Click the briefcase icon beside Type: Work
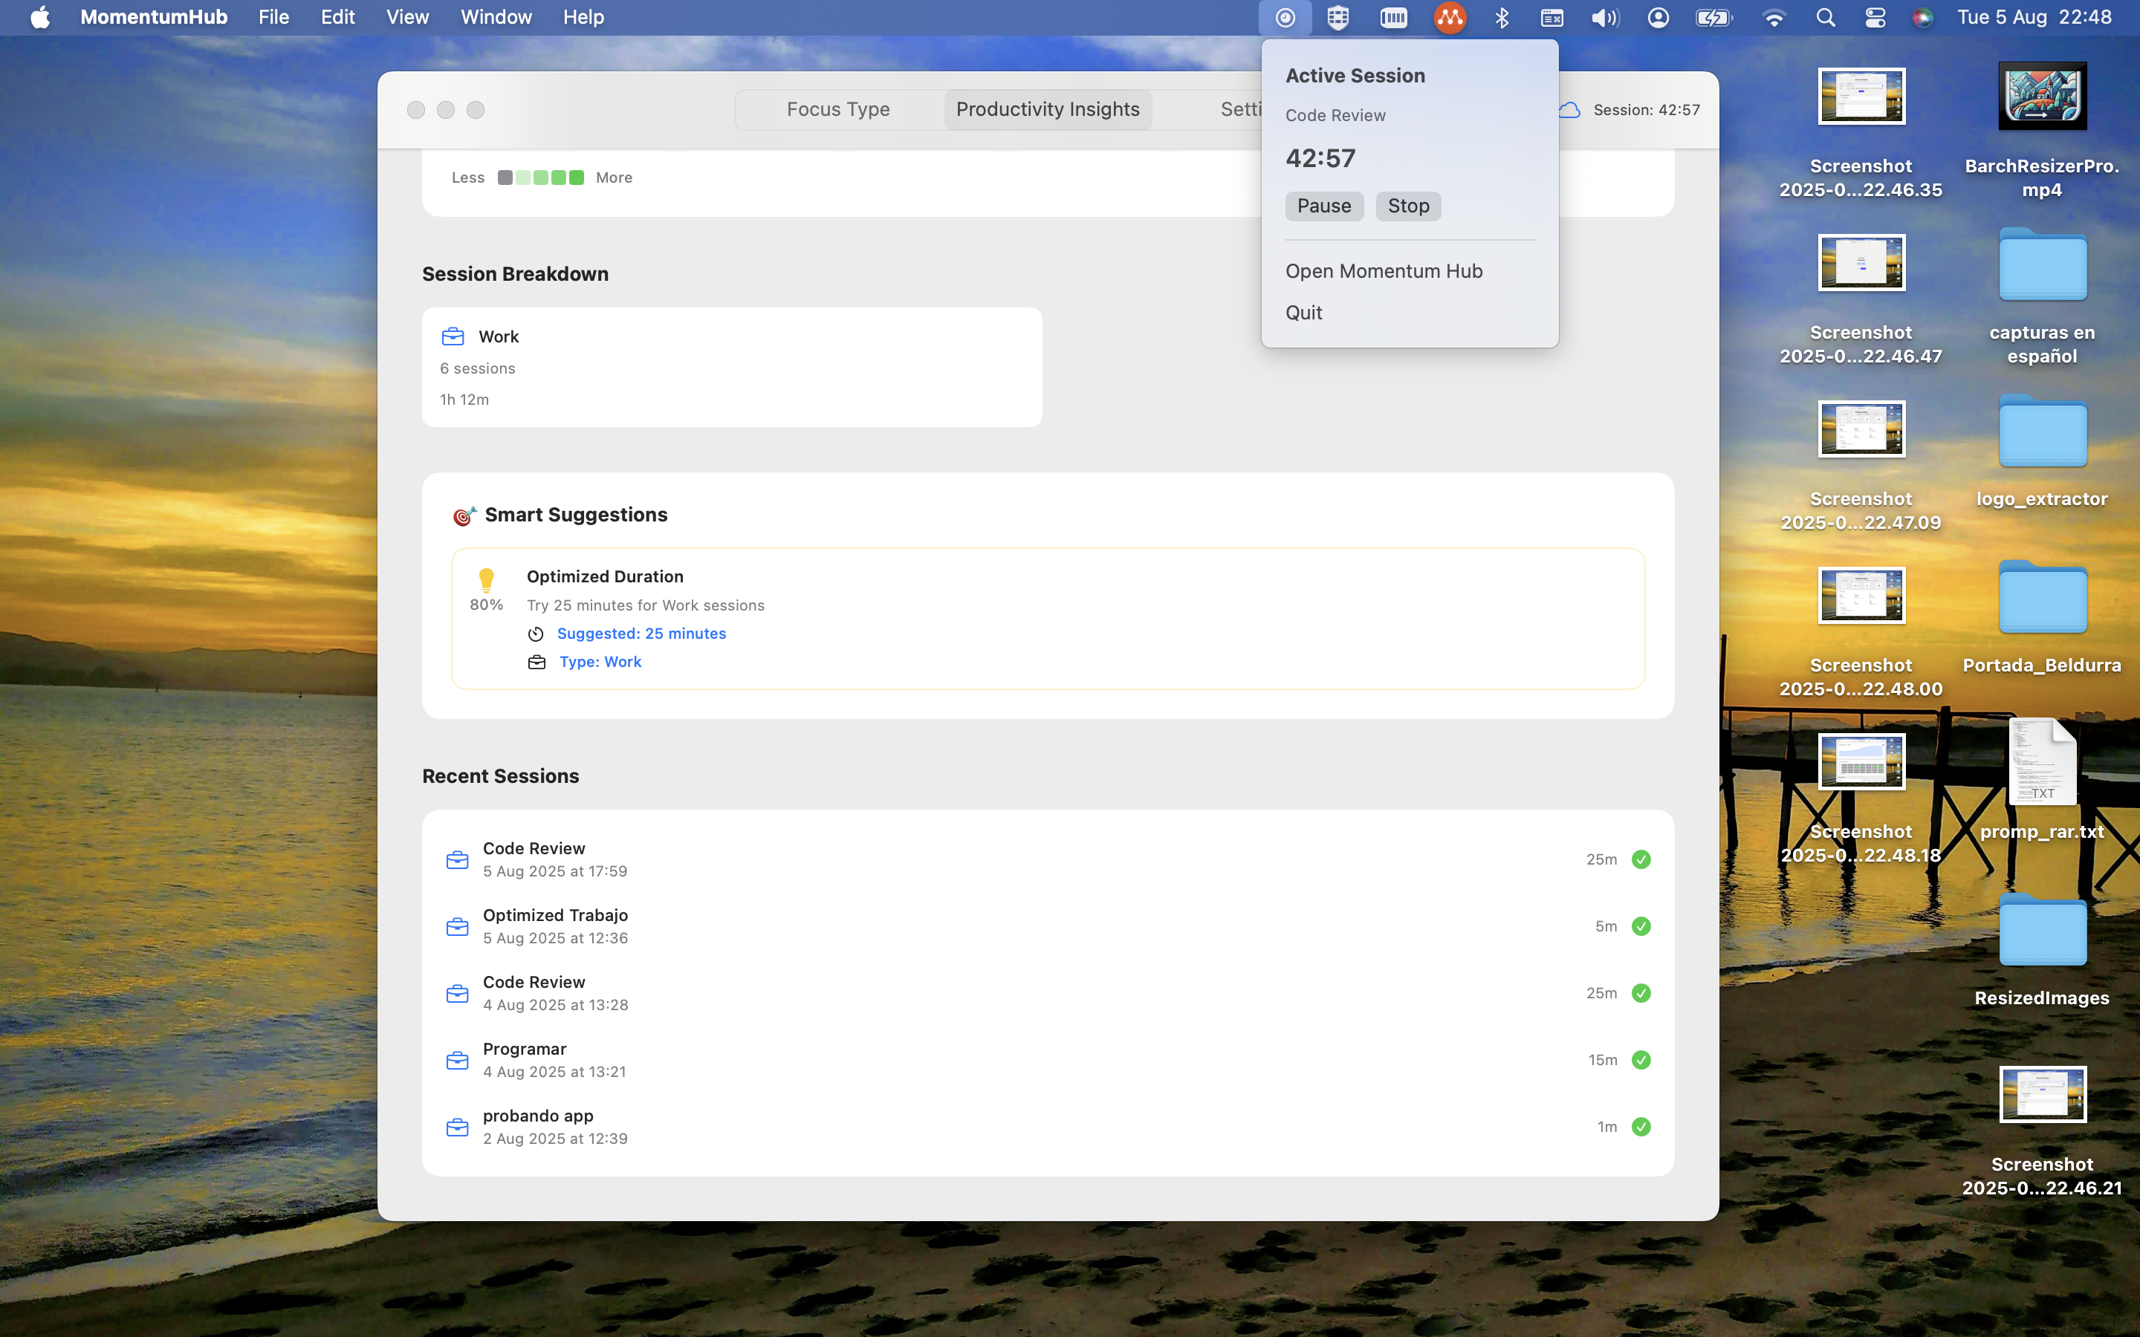Viewport: 2140px width, 1337px height. click(x=536, y=663)
